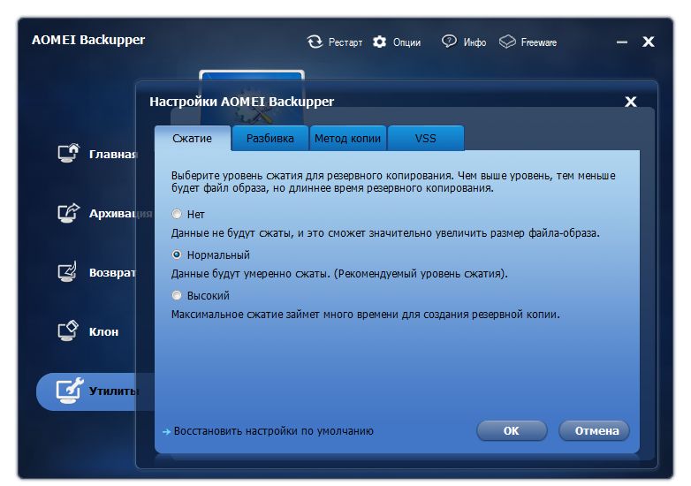Minimize the AOMEI Backupper main window
The image size is (691, 486).
622,42
